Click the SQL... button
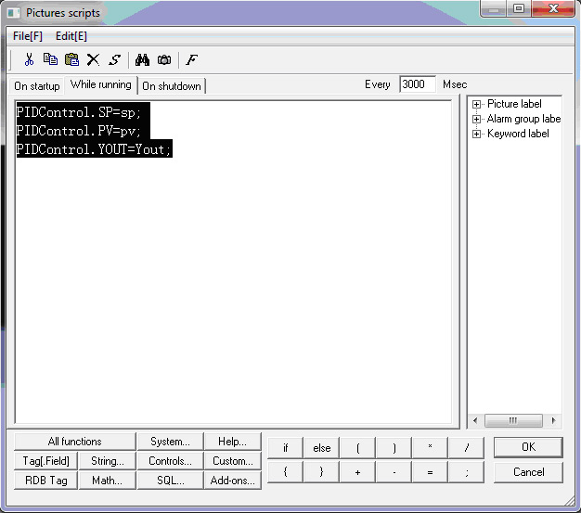The image size is (581, 513). [x=170, y=481]
